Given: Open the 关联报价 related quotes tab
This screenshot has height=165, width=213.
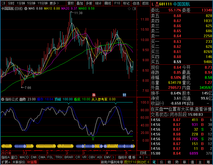Looking at the screenshot, I should (x=19, y=162).
